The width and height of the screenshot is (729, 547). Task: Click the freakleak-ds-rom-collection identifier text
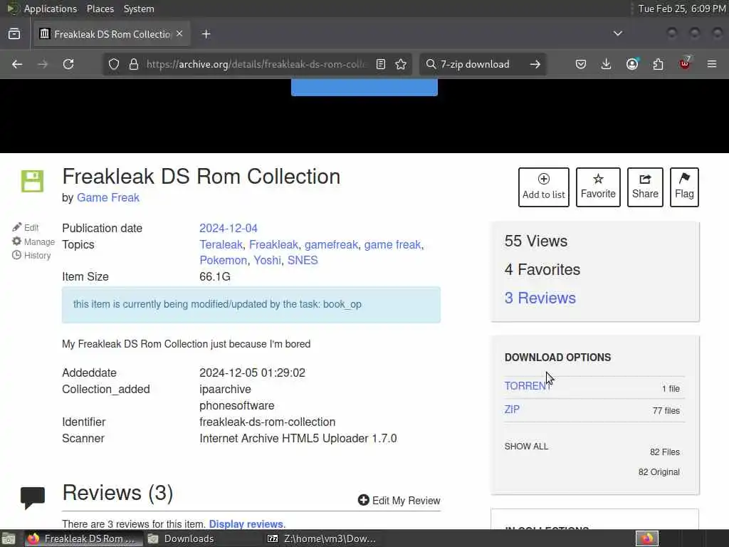click(268, 422)
